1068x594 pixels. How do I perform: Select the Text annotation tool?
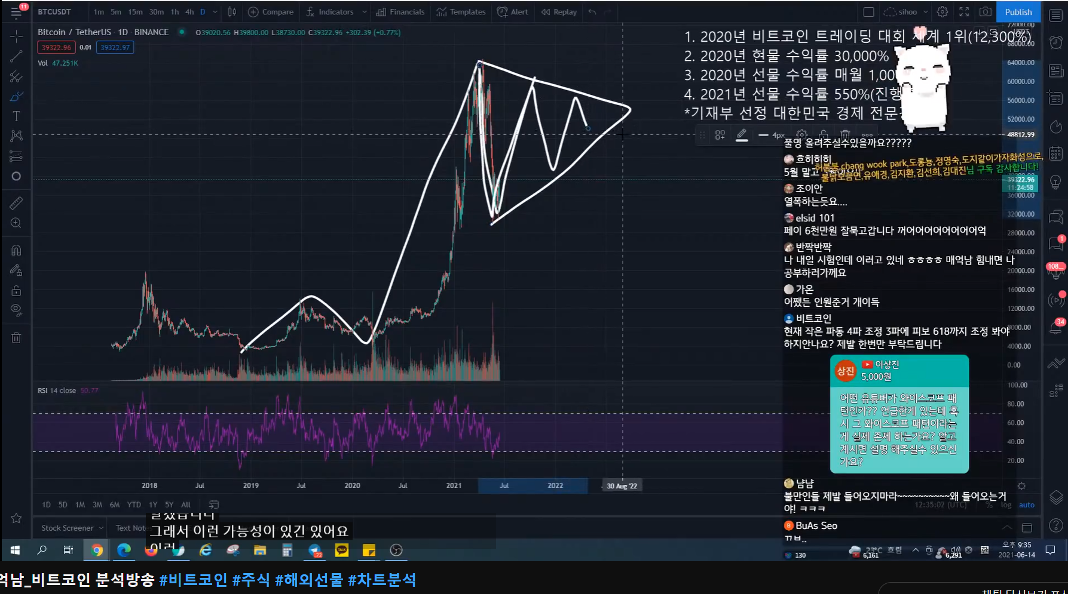(16, 116)
